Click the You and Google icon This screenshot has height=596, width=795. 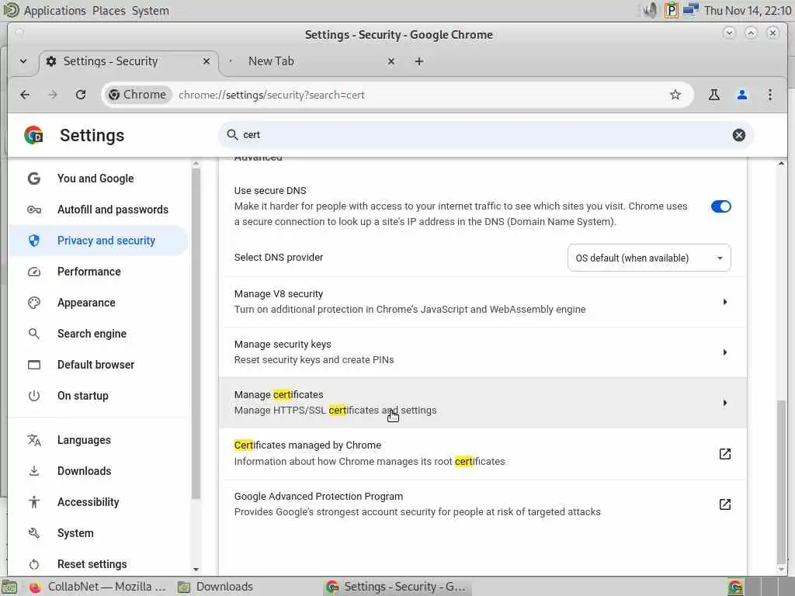point(34,178)
